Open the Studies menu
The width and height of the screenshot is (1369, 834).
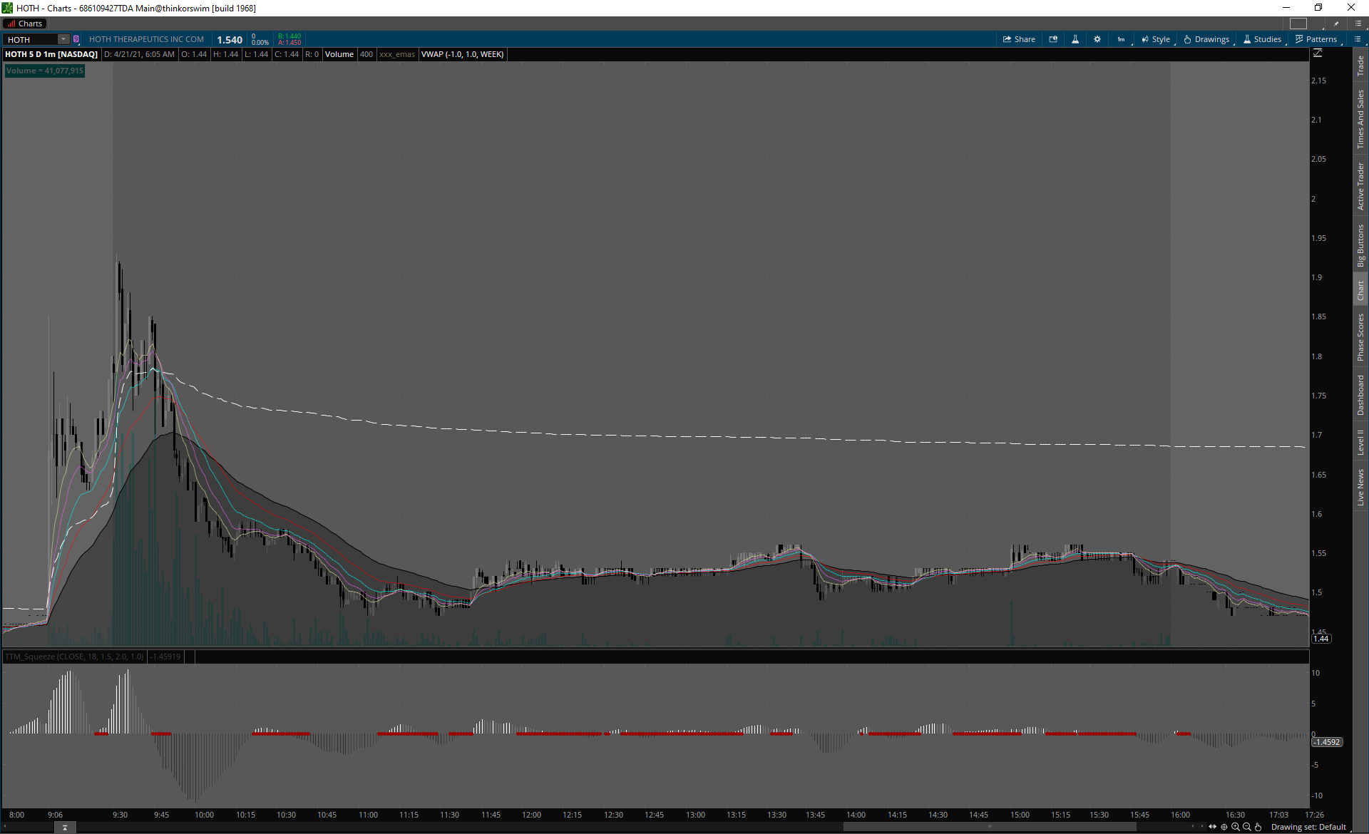pos(1262,39)
